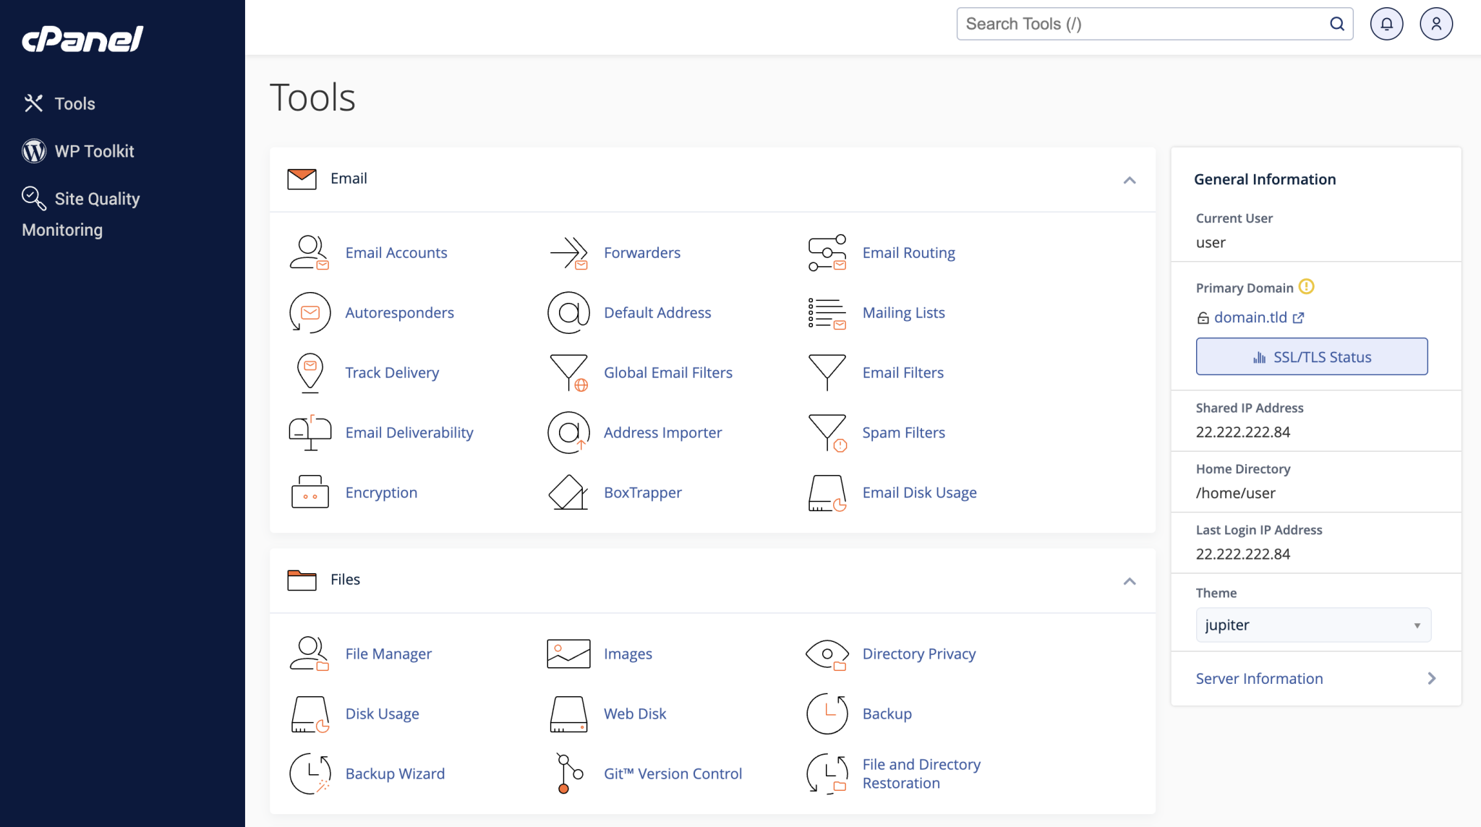The height and width of the screenshot is (827, 1481).
Task: Open the Theme dropdown showing jupiter
Action: (1312, 625)
